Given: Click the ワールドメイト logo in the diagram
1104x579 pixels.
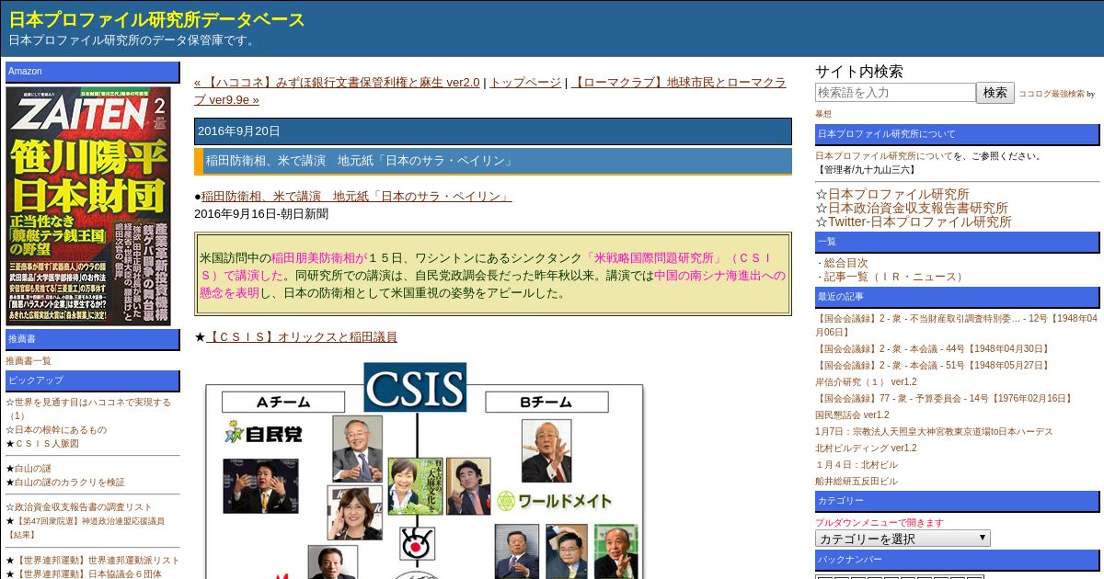Looking at the screenshot, I should [555, 501].
